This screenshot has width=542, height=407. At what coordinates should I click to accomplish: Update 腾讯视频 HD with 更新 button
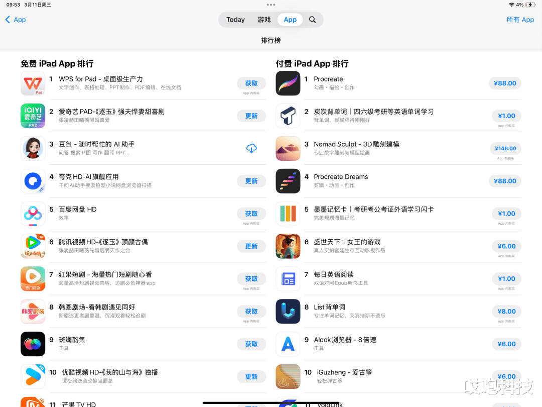[x=251, y=246]
